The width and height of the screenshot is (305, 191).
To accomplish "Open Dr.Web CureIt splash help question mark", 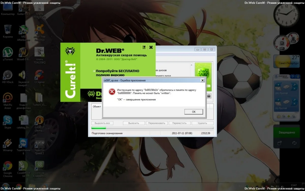I will coord(144,47).
